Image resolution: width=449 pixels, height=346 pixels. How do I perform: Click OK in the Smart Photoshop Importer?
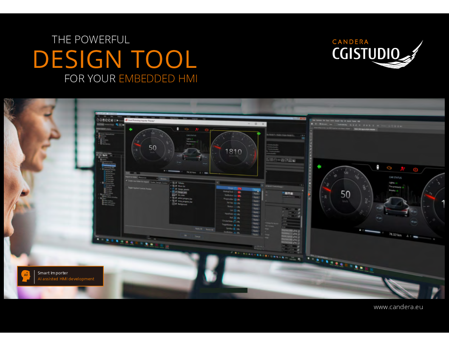tap(185, 235)
